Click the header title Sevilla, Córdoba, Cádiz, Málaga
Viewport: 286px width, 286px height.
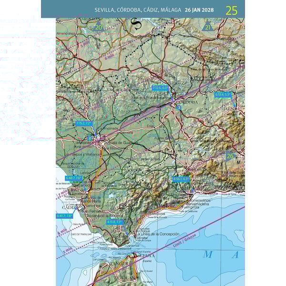click(x=138, y=10)
